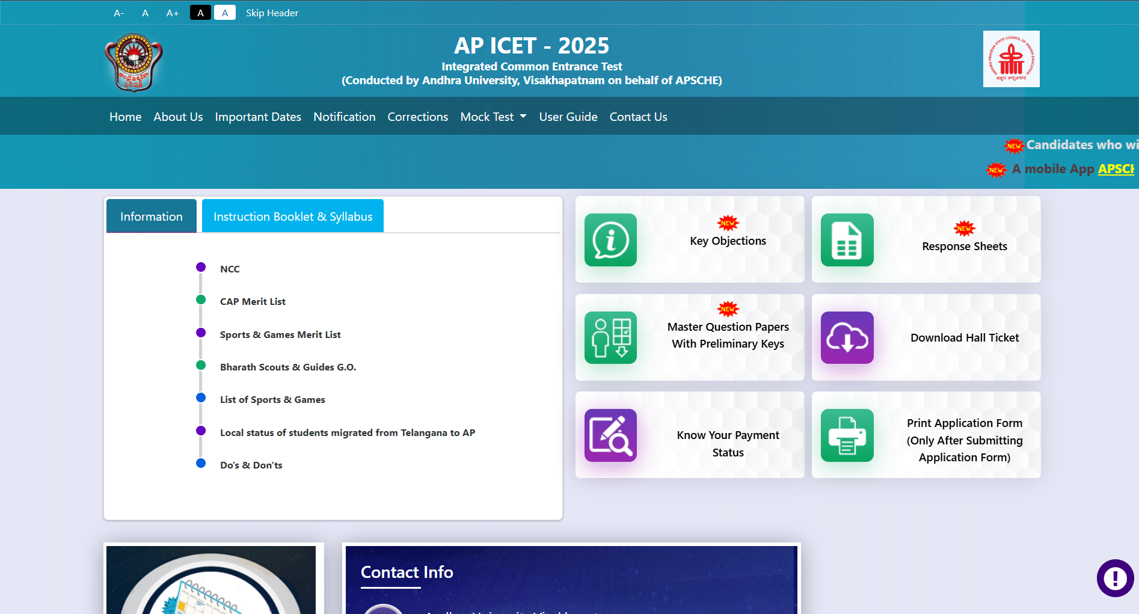Click the Response Sheets spreadsheet icon
This screenshot has width=1139, height=614.
coord(847,240)
